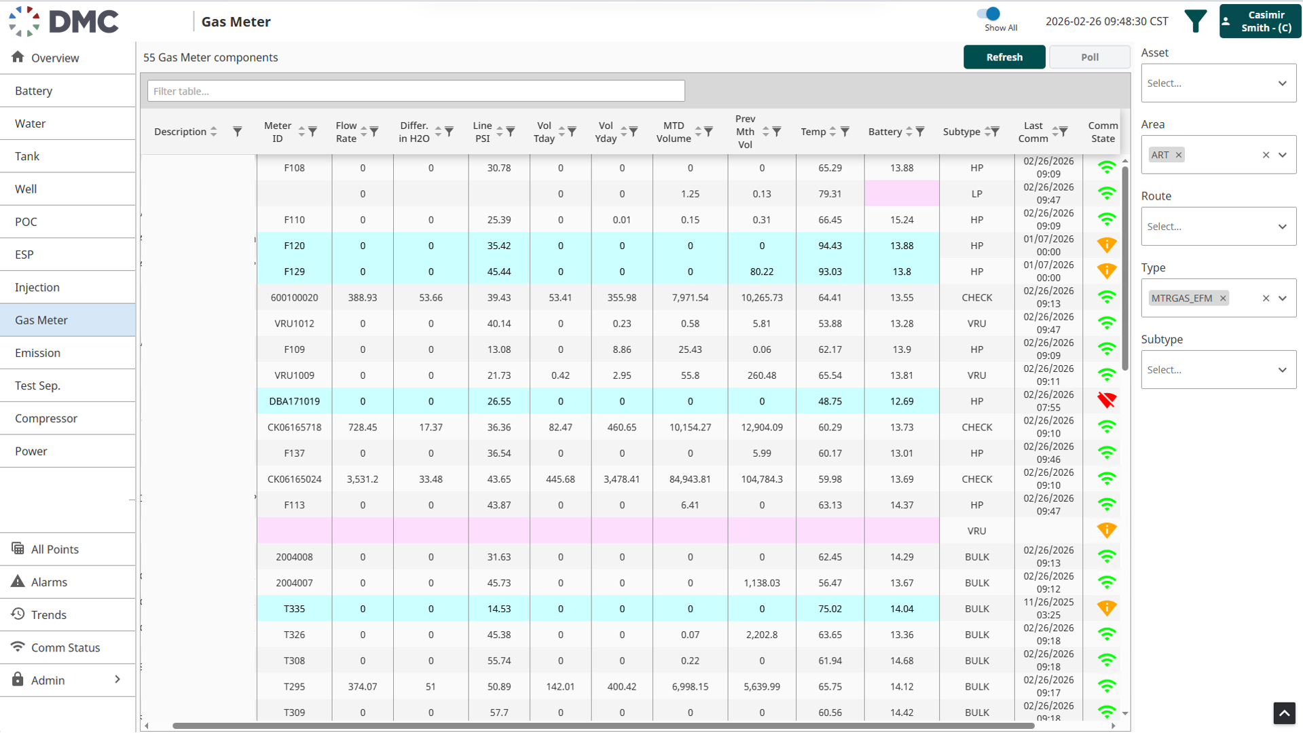Navigate to Tank page
The height and width of the screenshot is (733, 1303).
pos(68,156)
